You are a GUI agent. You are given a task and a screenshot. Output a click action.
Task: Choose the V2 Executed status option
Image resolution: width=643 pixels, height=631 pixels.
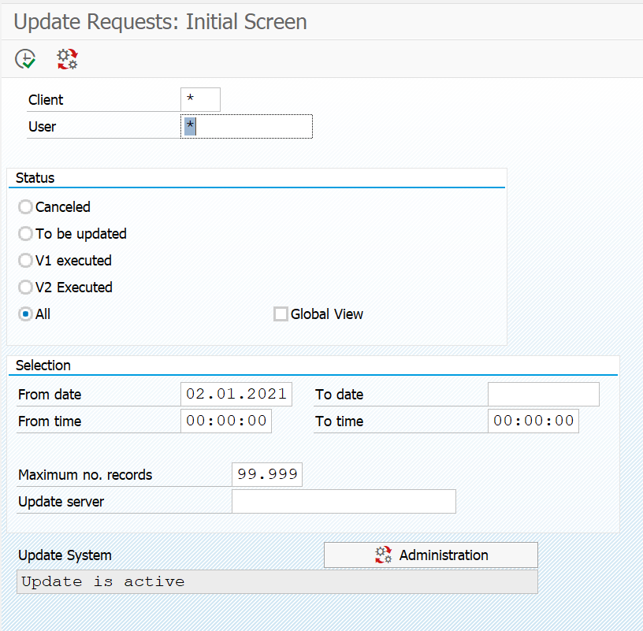click(25, 288)
